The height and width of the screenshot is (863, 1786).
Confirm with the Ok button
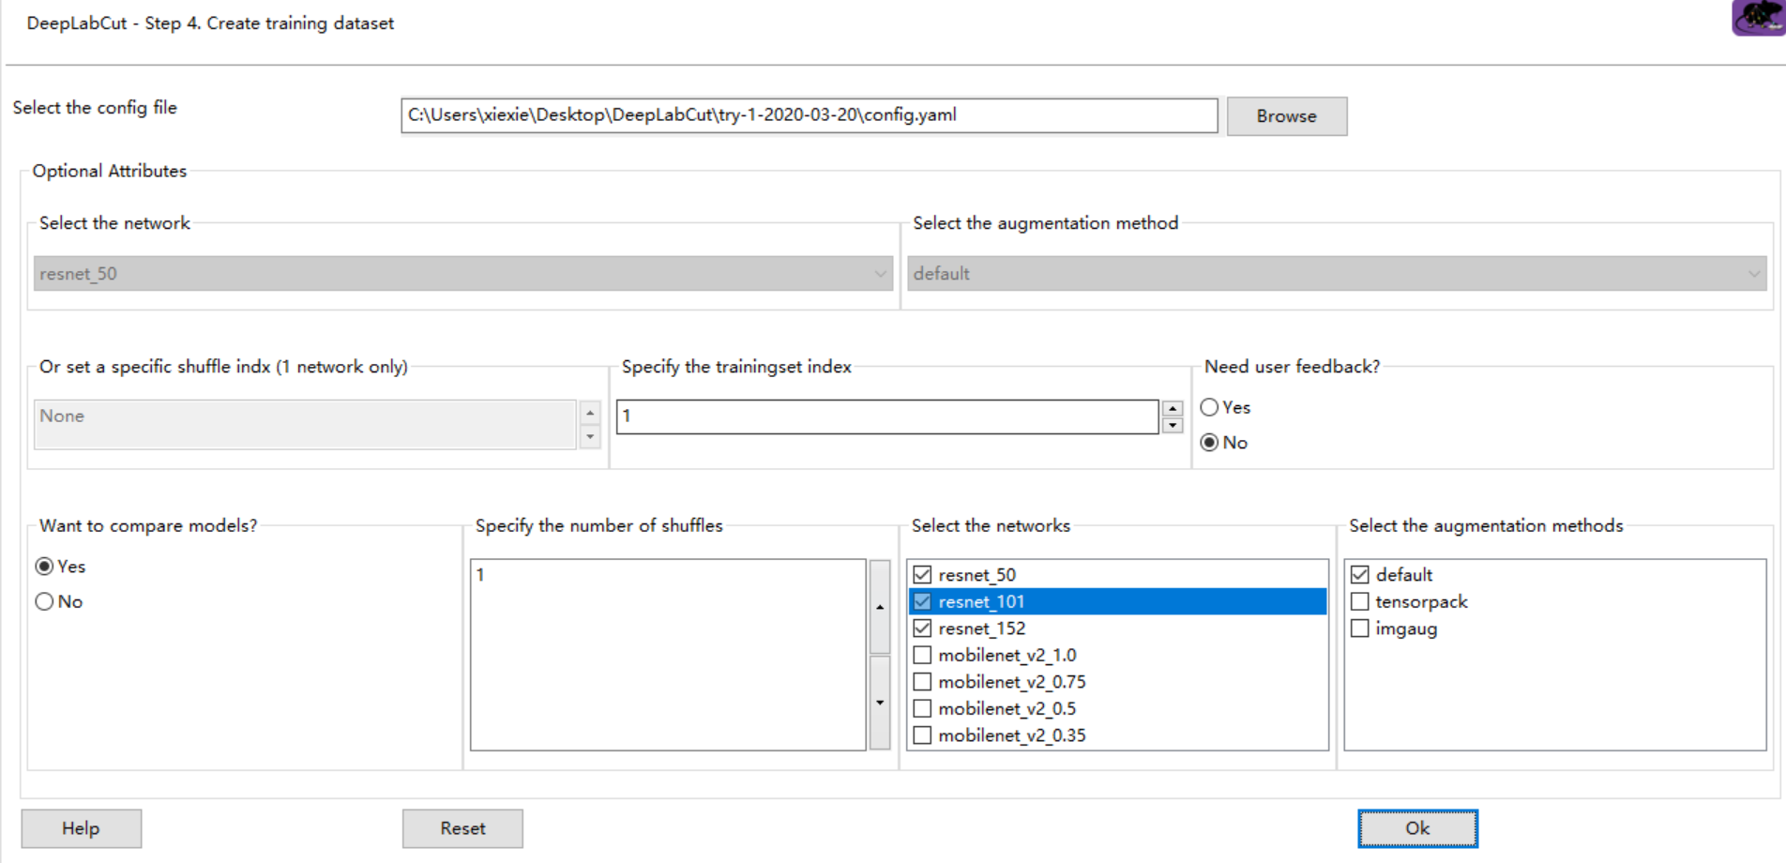[1417, 829]
